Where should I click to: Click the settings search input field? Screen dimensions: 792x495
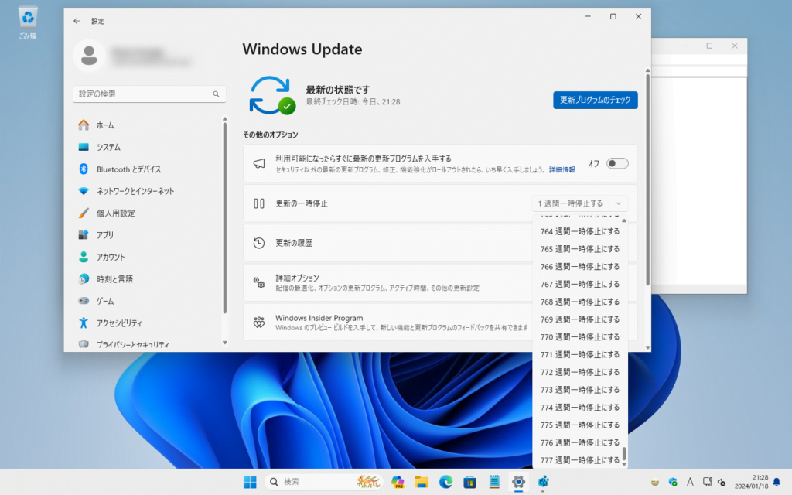[x=143, y=94]
